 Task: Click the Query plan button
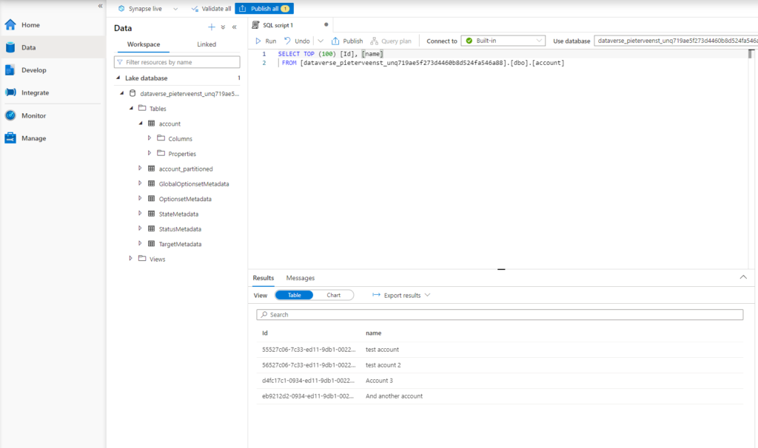tap(391, 41)
